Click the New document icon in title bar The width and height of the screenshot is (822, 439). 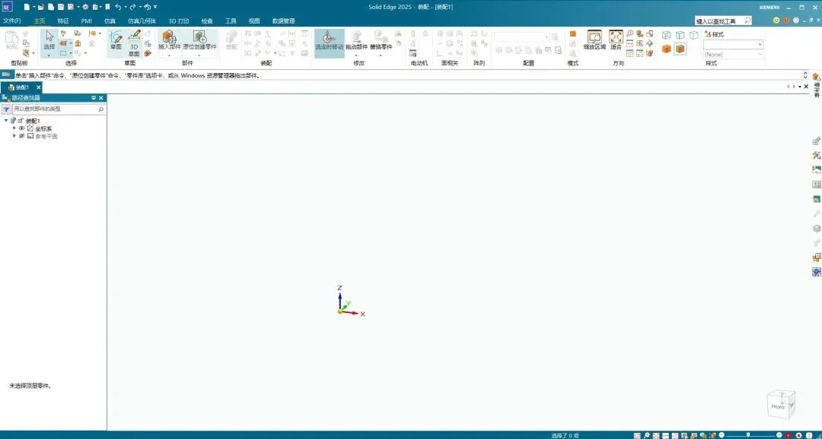[27, 7]
